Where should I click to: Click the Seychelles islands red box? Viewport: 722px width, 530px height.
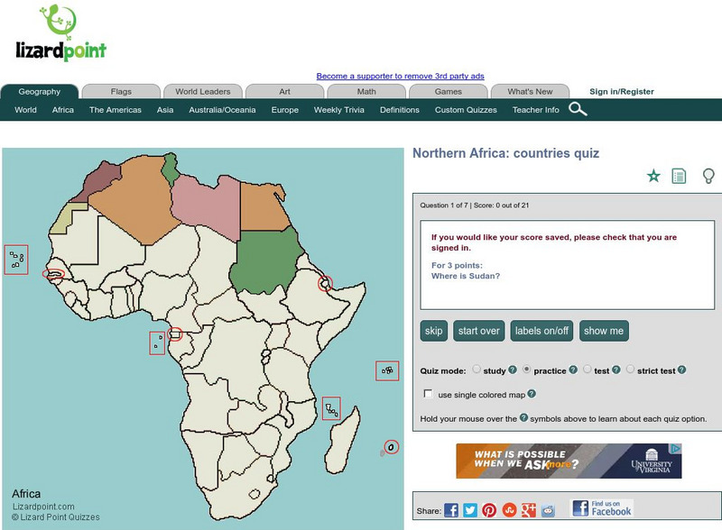(x=387, y=370)
